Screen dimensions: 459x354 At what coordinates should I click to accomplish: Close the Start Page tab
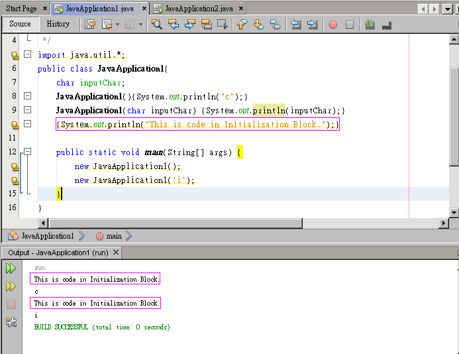(45, 9)
